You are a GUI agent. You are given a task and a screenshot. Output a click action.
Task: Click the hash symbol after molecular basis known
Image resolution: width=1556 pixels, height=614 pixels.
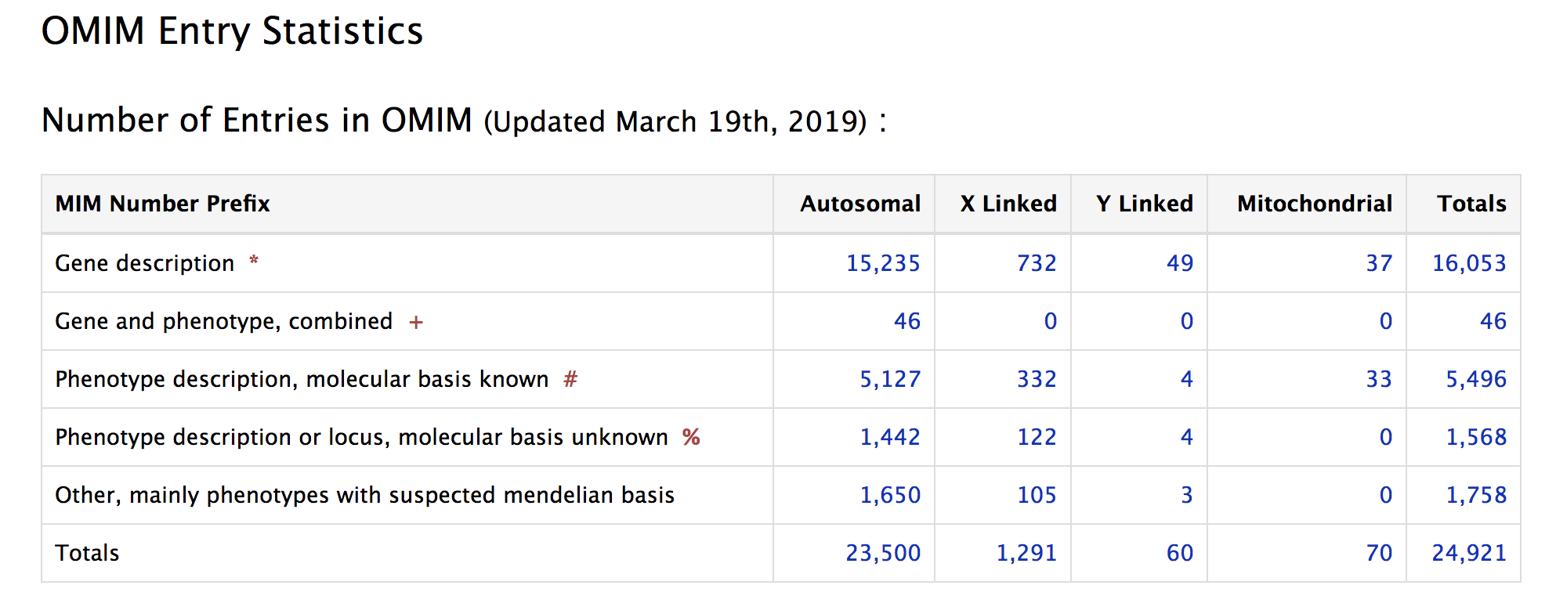[570, 380]
